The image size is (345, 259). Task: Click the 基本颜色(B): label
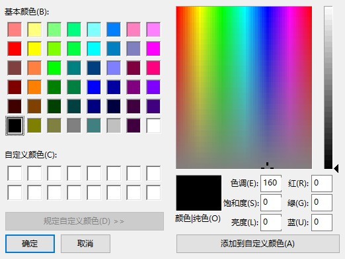pyautogui.click(x=26, y=12)
